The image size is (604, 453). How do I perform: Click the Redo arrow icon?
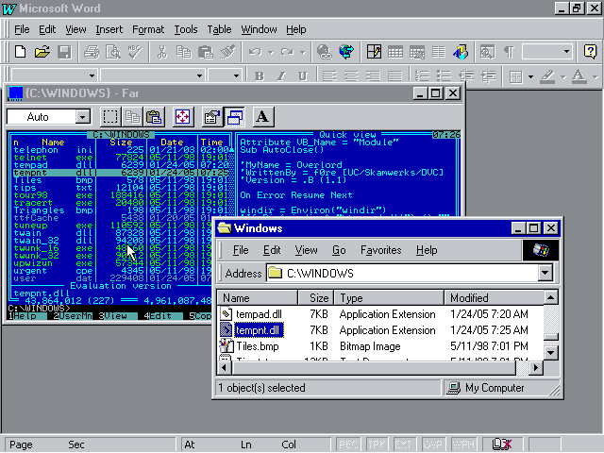tap(287, 51)
